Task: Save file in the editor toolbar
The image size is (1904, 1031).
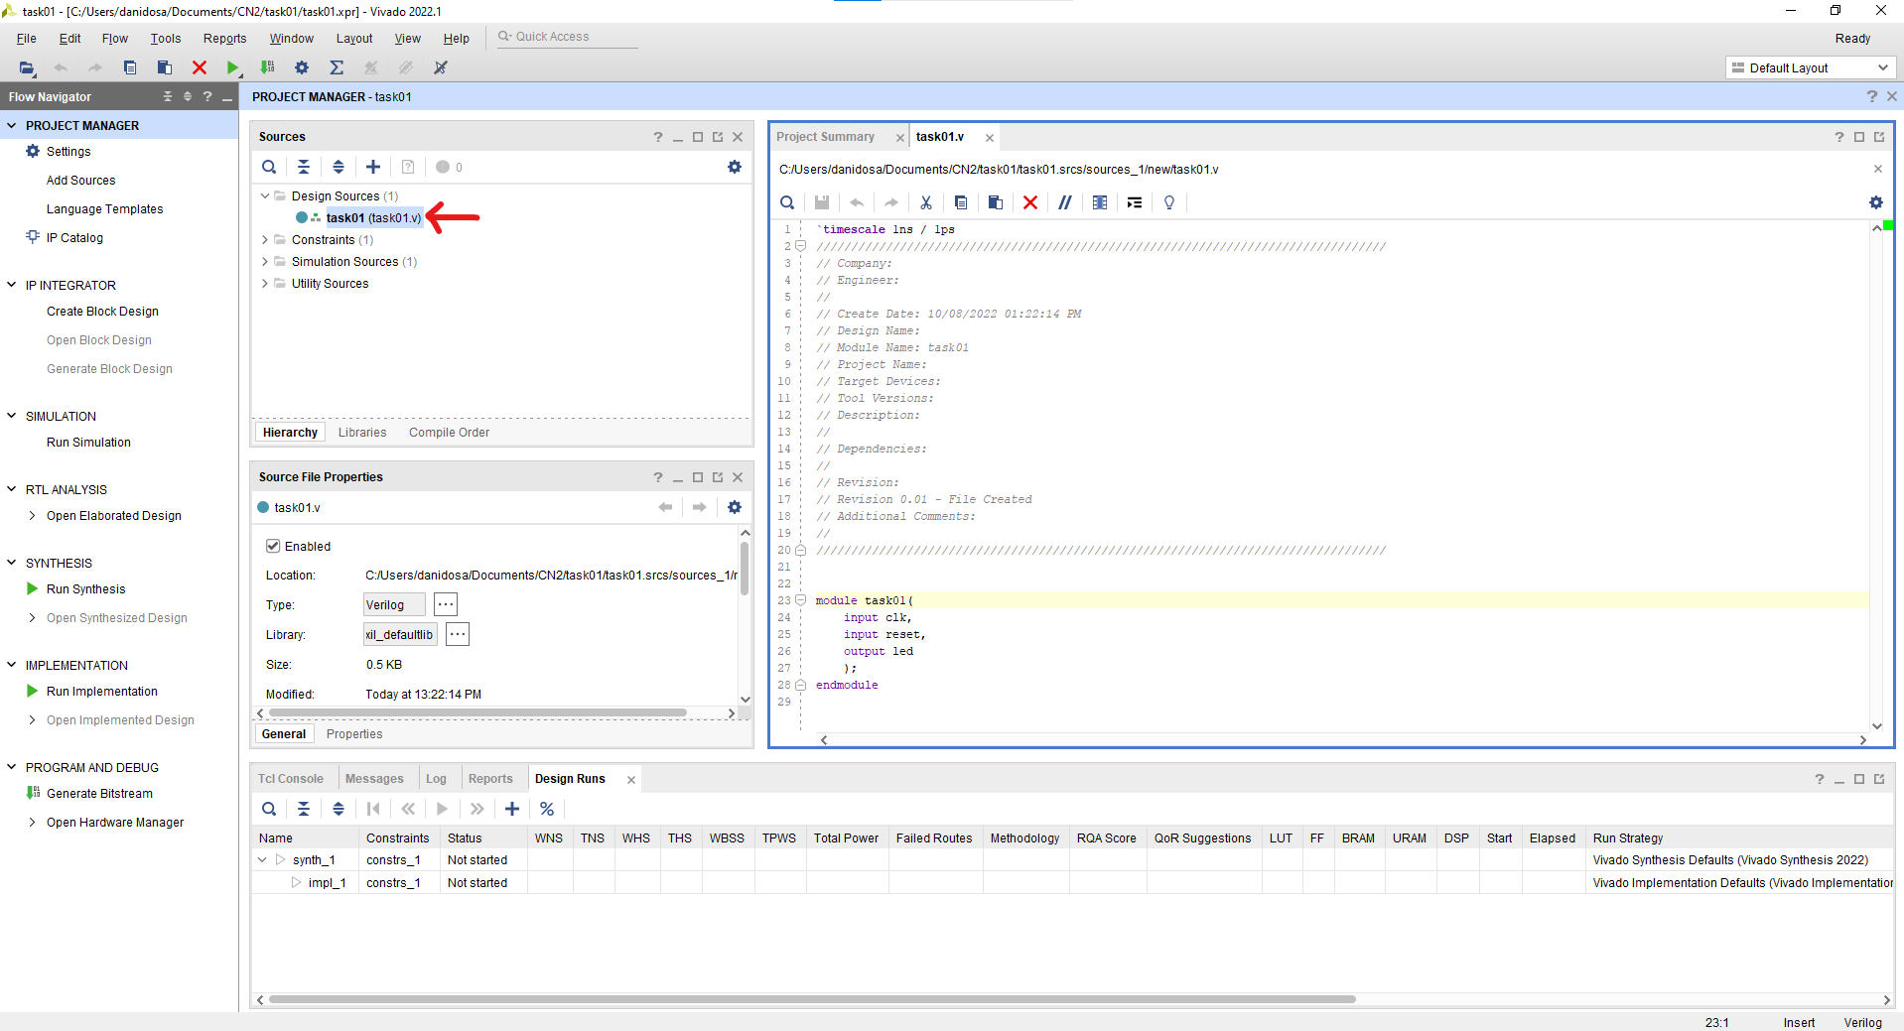Action: click(822, 202)
